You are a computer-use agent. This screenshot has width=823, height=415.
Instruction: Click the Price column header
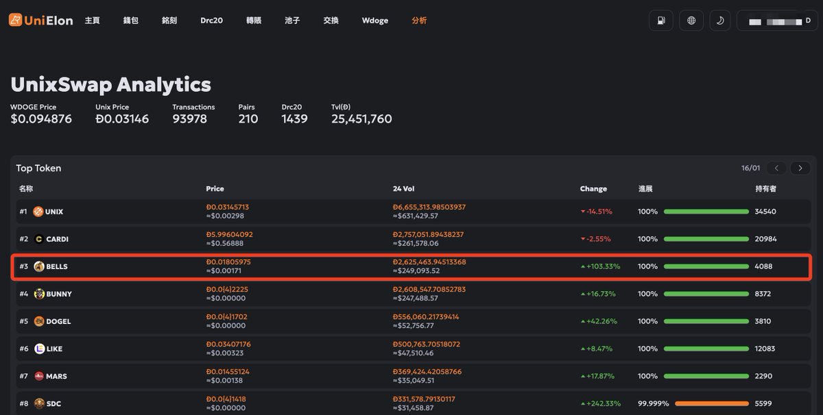coord(215,188)
